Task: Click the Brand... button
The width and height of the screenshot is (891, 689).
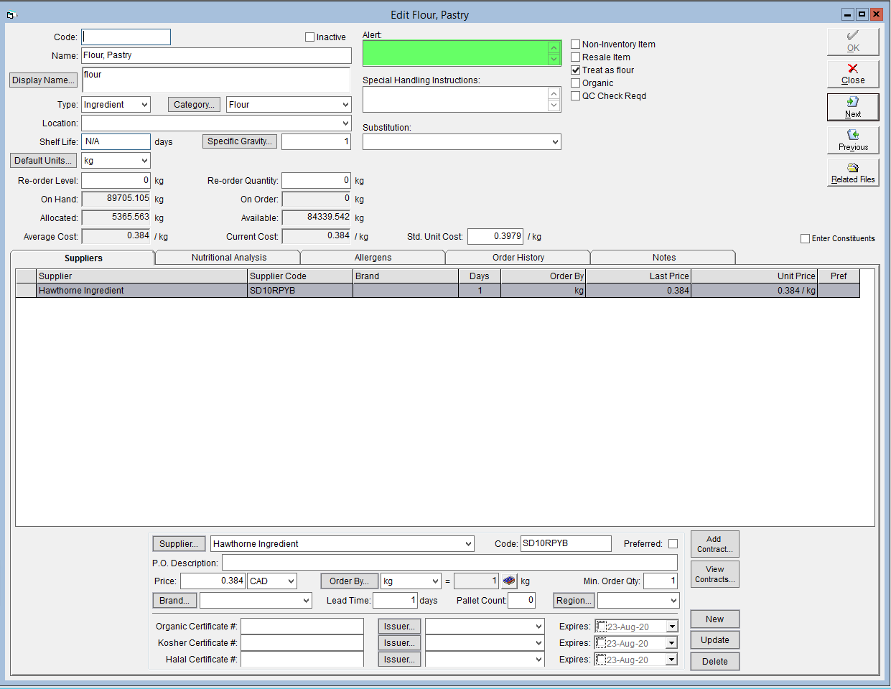Action: (x=174, y=600)
